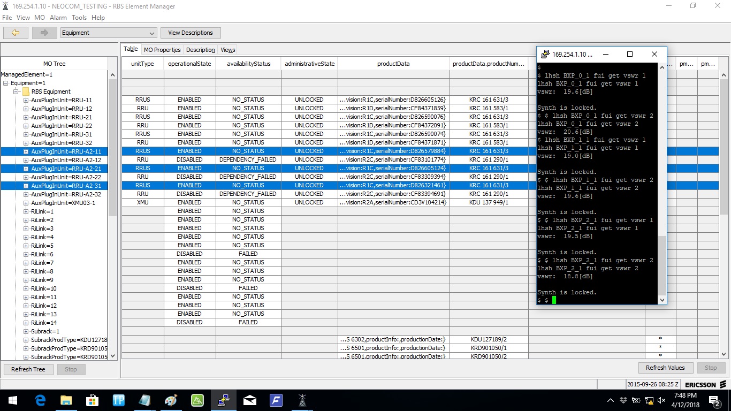This screenshot has width=731, height=411.
Task: Click the productData column header
Action: (393, 64)
